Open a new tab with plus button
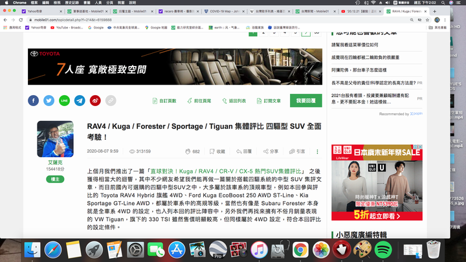The image size is (466, 262). click(x=434, y=11)
